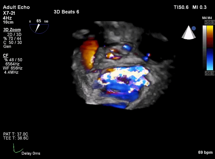Click the X7-2t transducer label

9,13
